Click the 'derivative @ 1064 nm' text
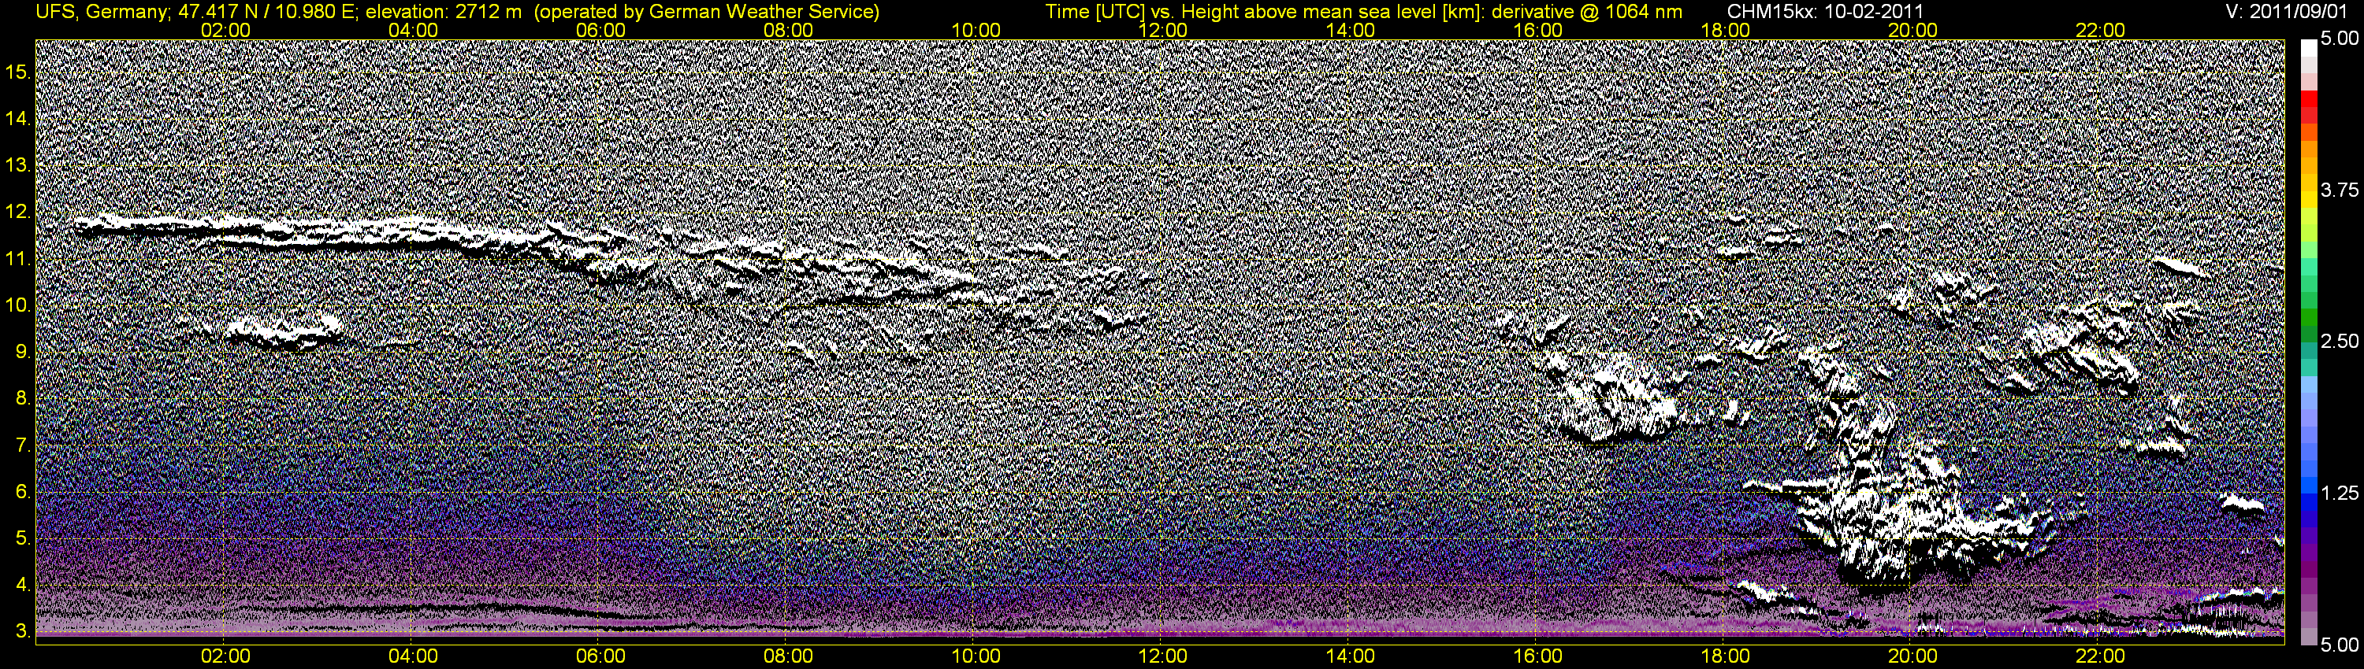Viewport: 2364px width, 669px height. 1587,12
